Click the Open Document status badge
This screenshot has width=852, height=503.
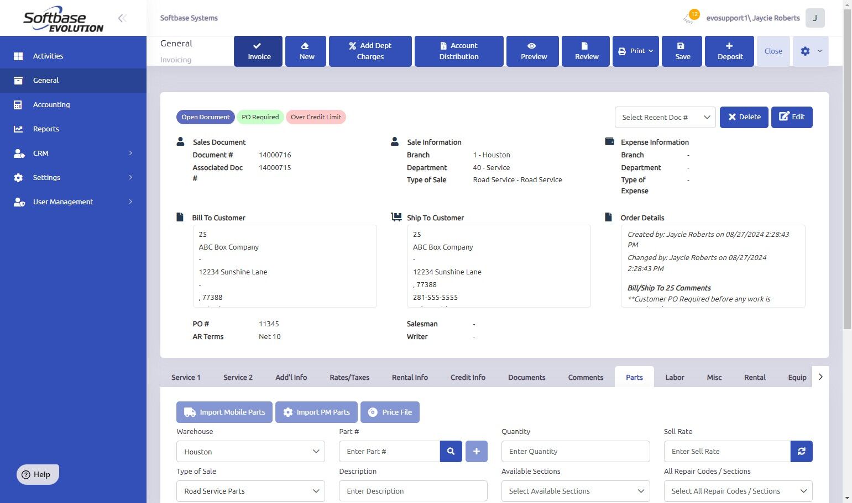coord(206,117)
